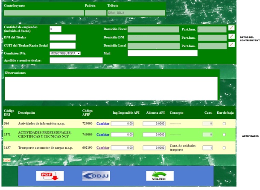This screenshot has height=190, width=260.
Task: Click Cambiar link for AFIP code 602190
Action: [103, 148]
